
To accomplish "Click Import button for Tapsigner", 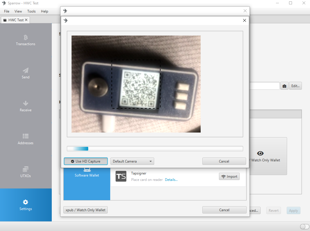I will coord(229,177).
